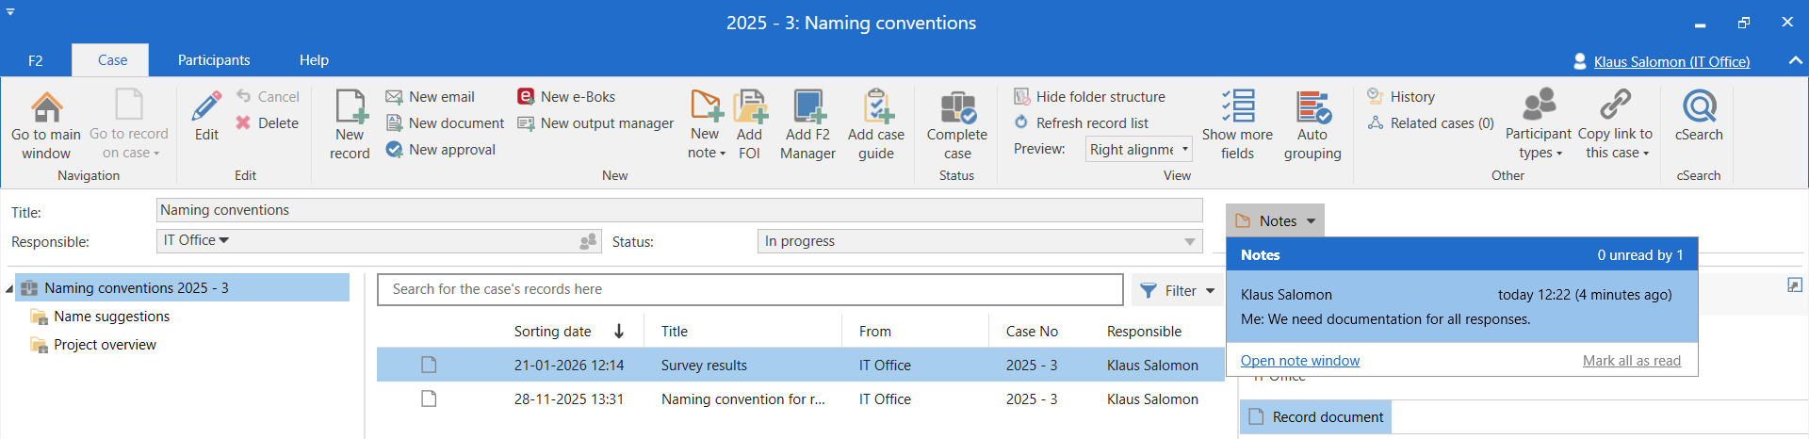Open window menu arrow in title bar
Viewport: 1809px width, 439px height.
[10, 12]
